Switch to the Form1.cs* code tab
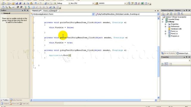Screen dimensions: 191x107 36,11
